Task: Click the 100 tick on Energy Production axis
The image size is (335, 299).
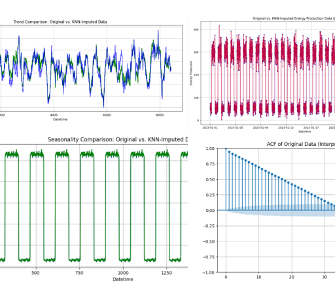Action: pos(196,97)
